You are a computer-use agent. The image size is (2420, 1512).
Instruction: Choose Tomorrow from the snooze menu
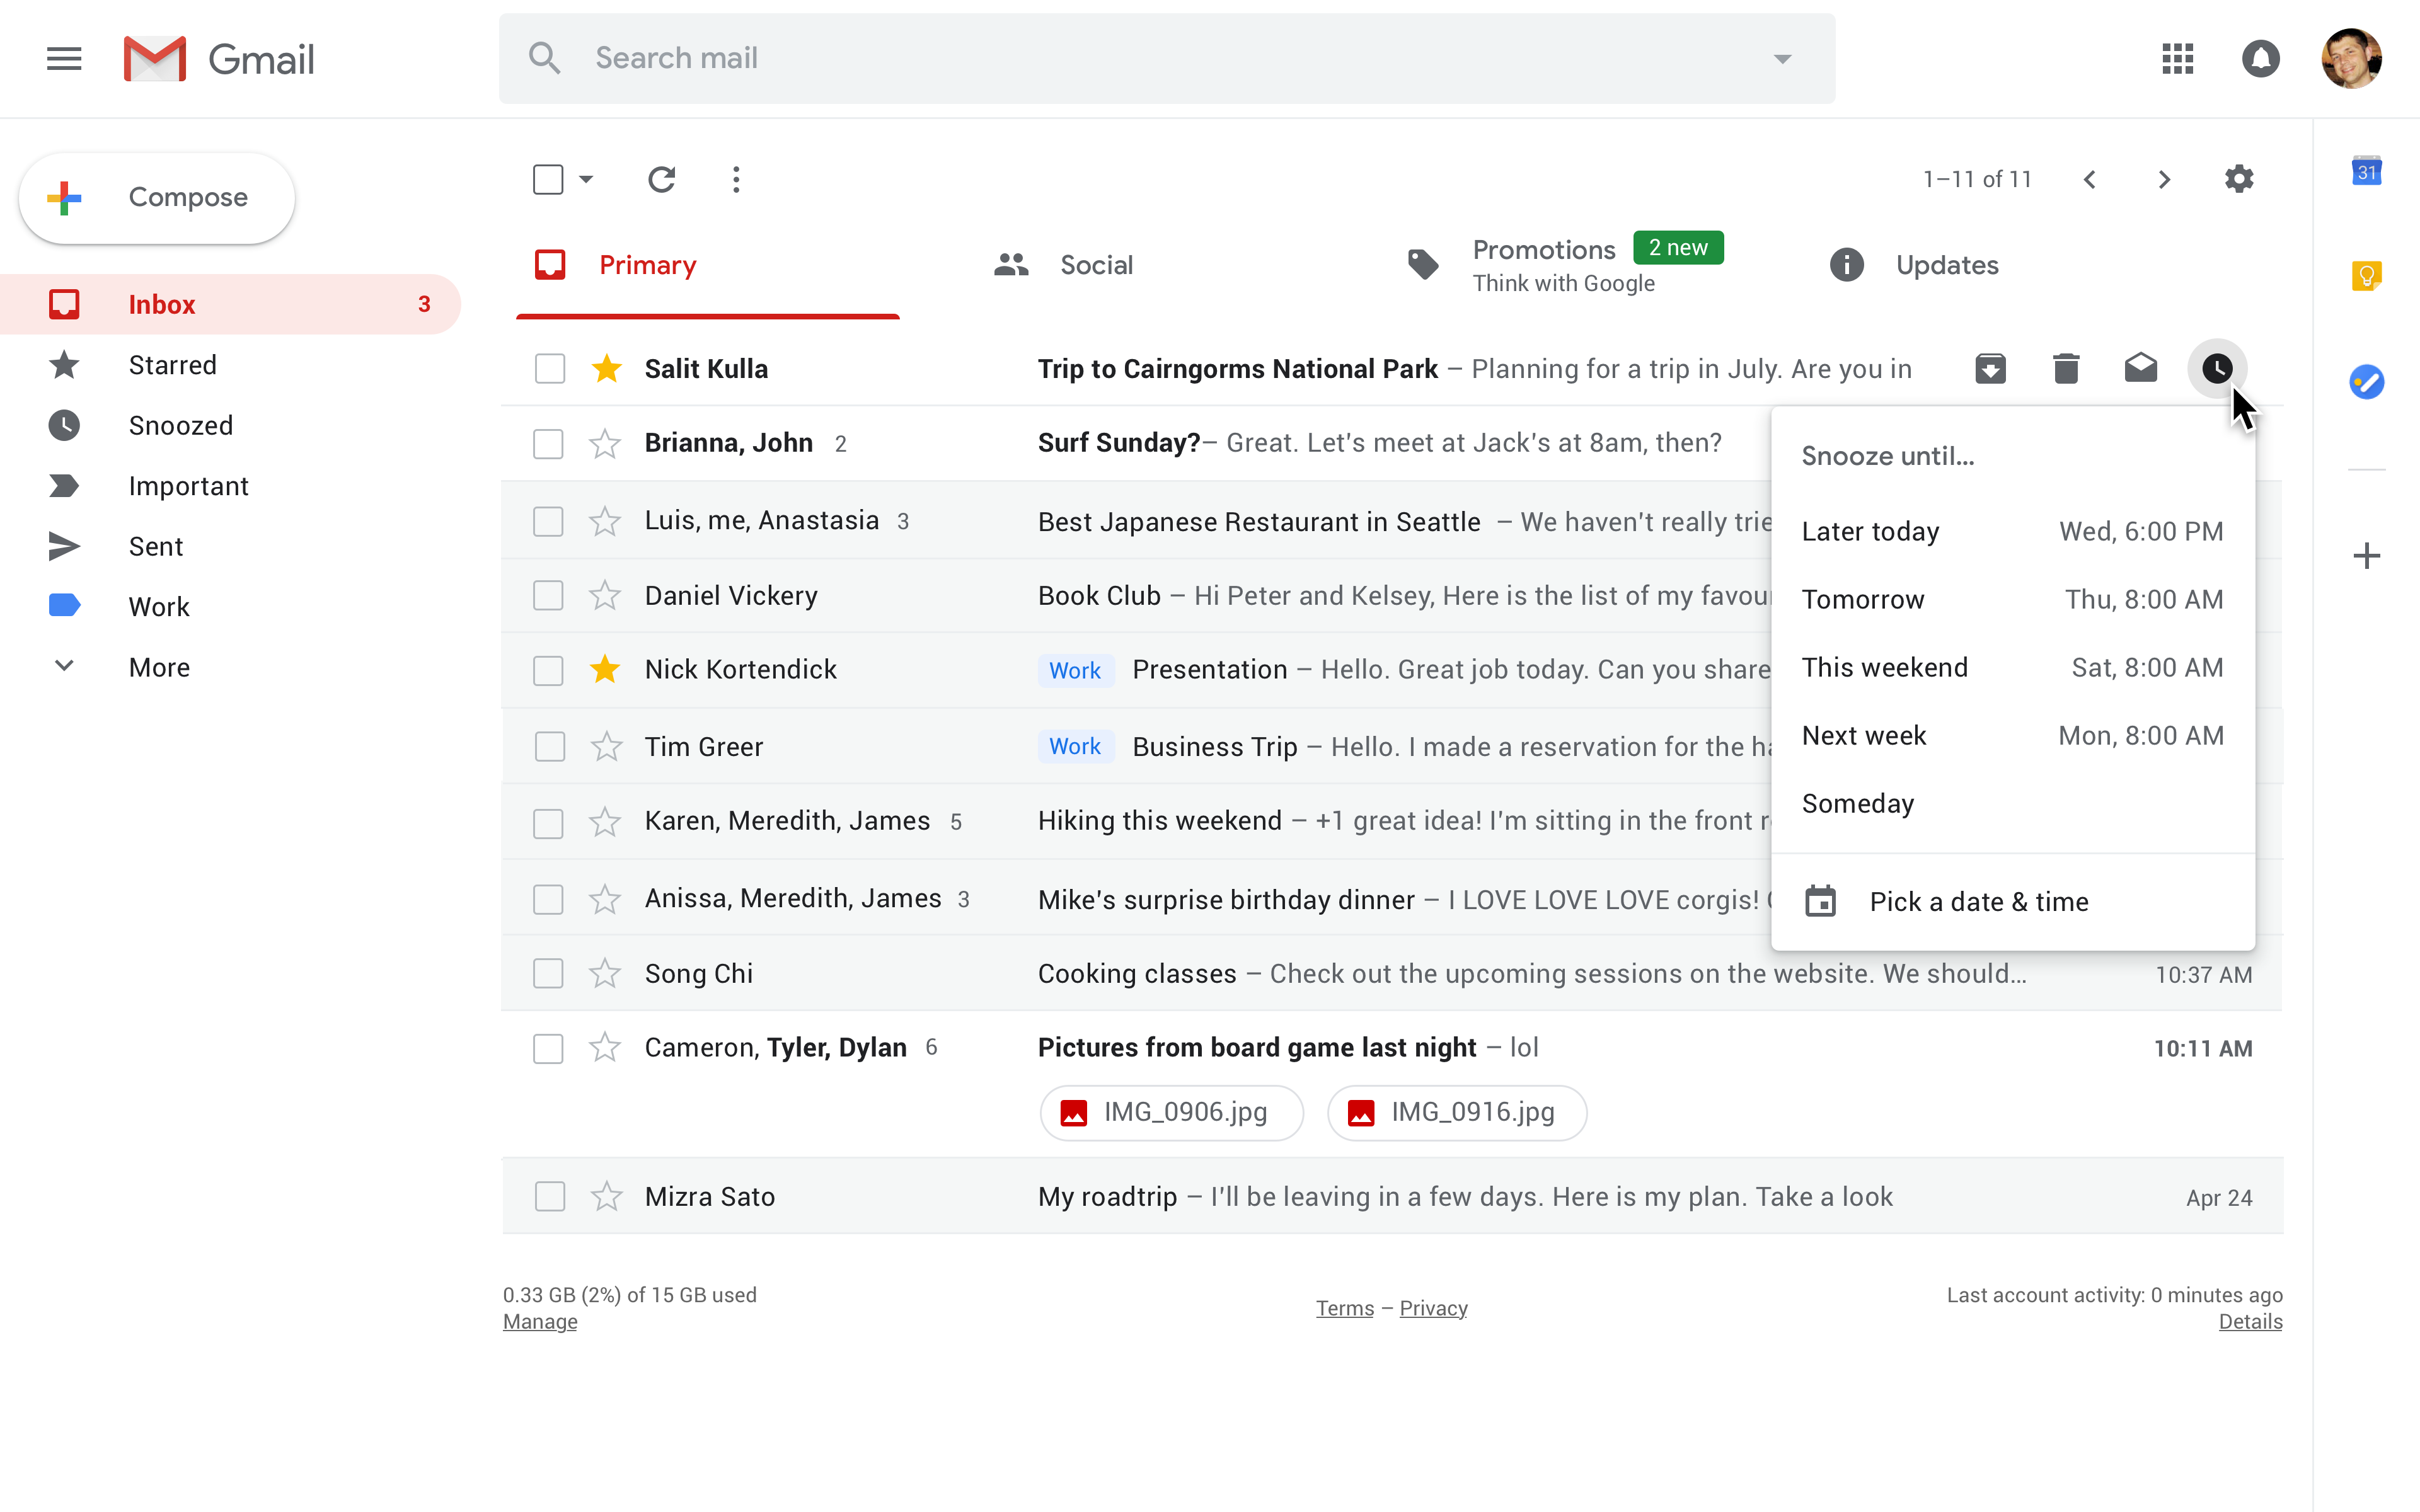click(1862, 599)
